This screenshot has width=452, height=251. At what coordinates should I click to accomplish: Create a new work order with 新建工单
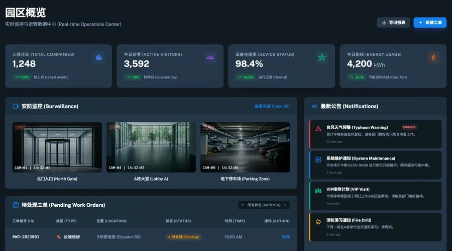(430, 23)
